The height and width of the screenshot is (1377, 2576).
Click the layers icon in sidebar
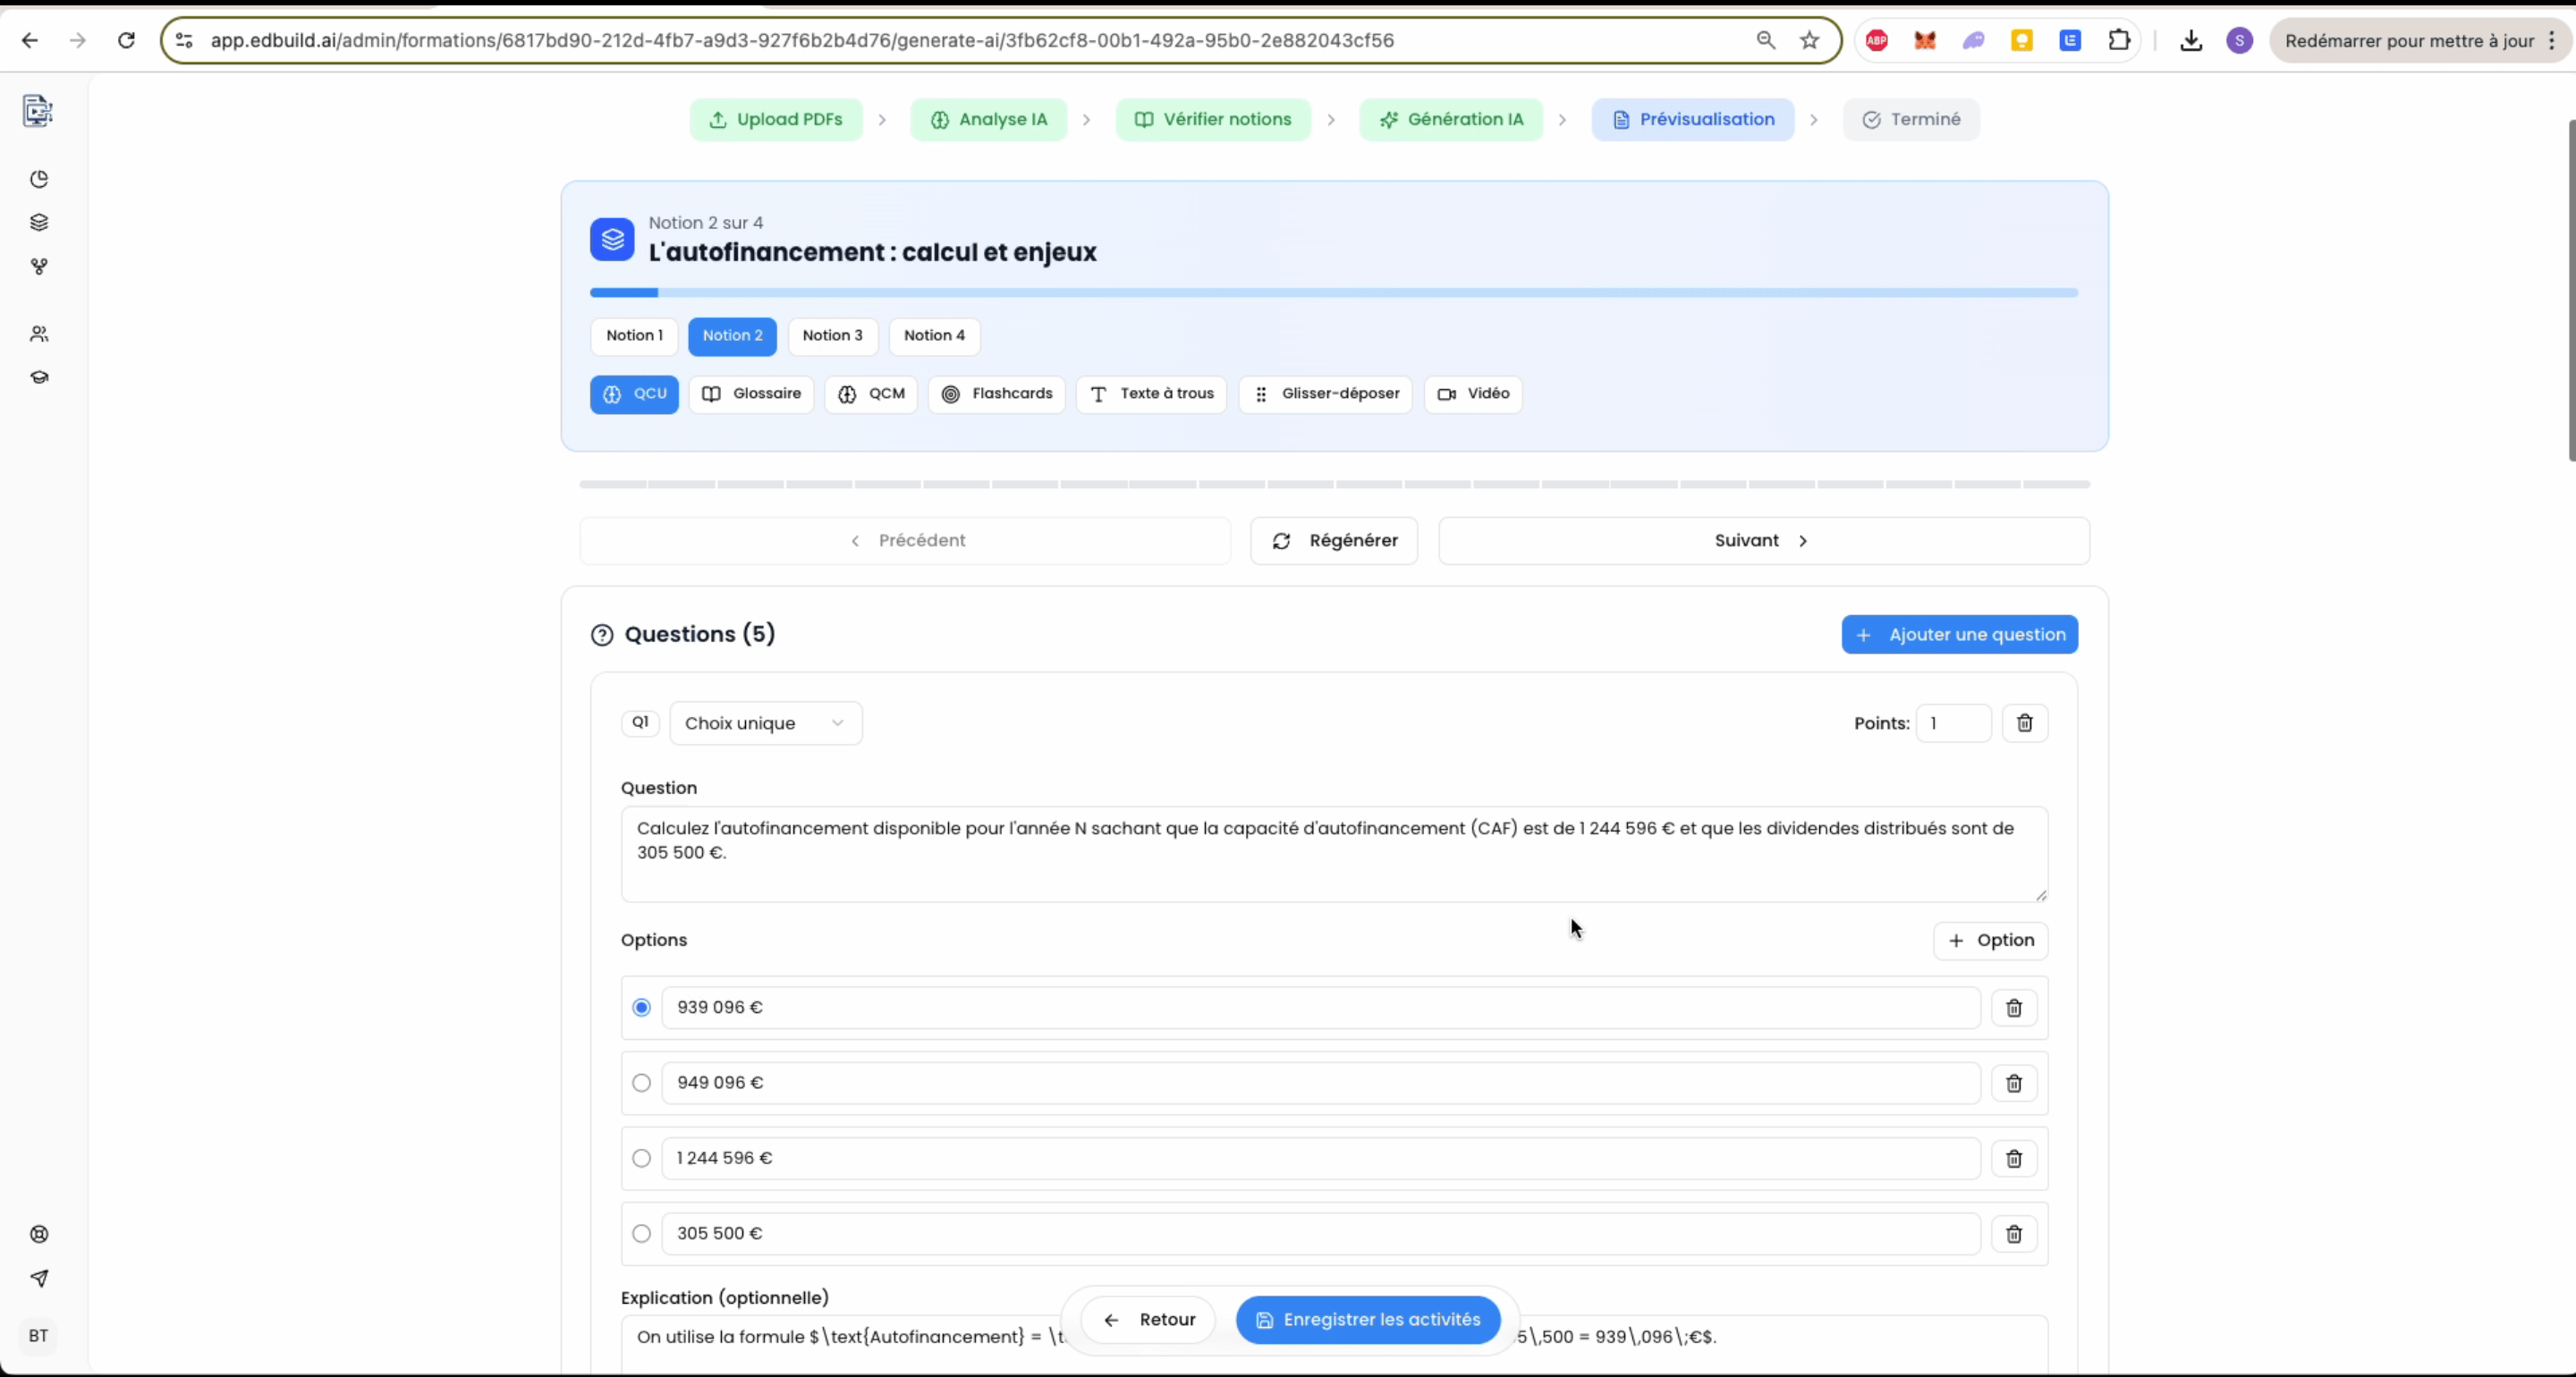[39, 222]
